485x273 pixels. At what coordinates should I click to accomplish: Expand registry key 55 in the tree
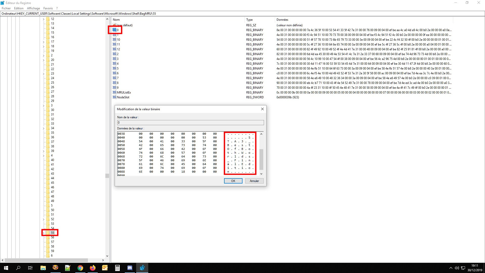click(x=44, y=233)
